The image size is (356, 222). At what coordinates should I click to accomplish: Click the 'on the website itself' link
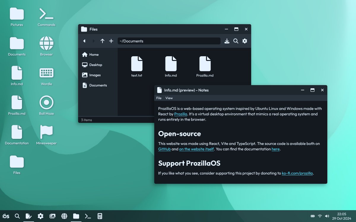click(x=196, y=149)
